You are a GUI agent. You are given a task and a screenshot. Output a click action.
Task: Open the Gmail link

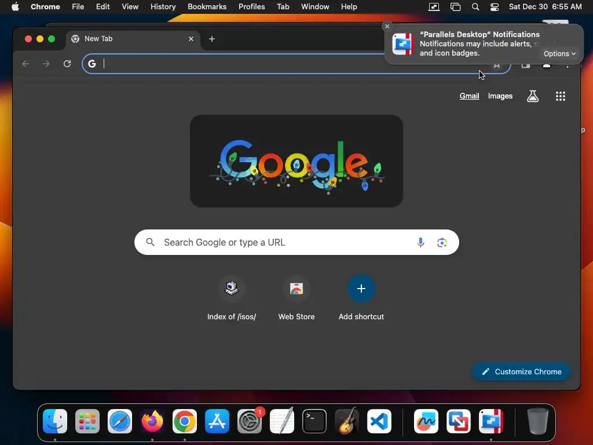469,96
